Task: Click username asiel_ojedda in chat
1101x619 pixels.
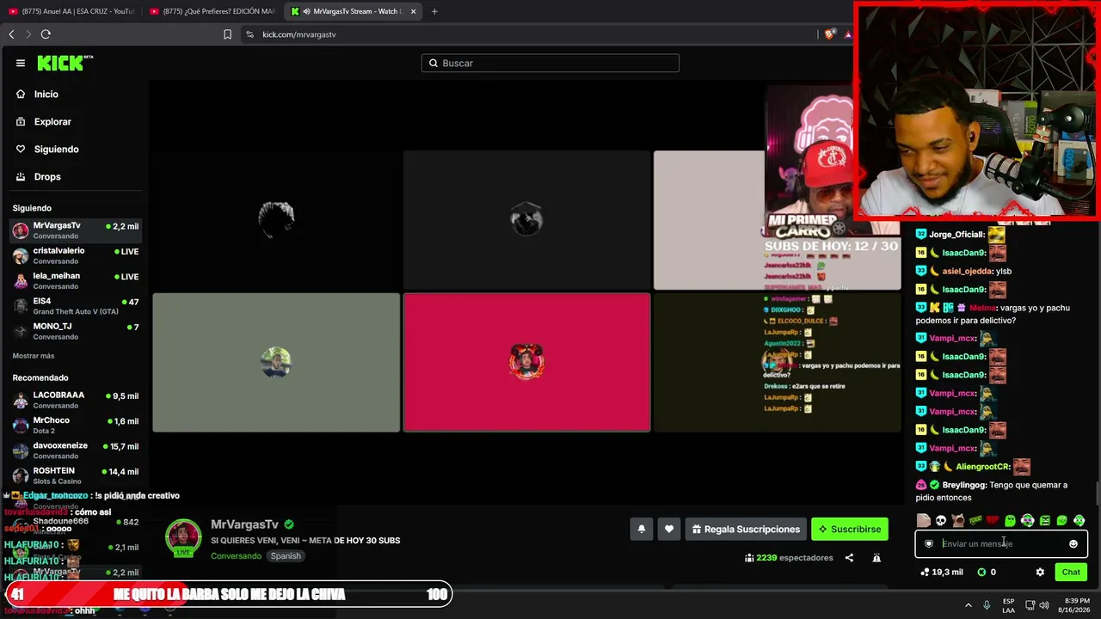Action: tap(968, 271)
